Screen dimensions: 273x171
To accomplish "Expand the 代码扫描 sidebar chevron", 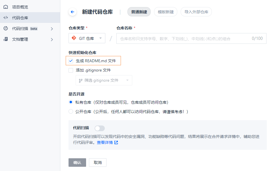I will point(52,29).
